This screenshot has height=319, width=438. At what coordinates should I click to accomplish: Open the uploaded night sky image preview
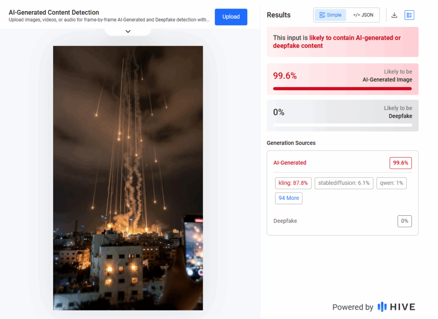(128, 178)
